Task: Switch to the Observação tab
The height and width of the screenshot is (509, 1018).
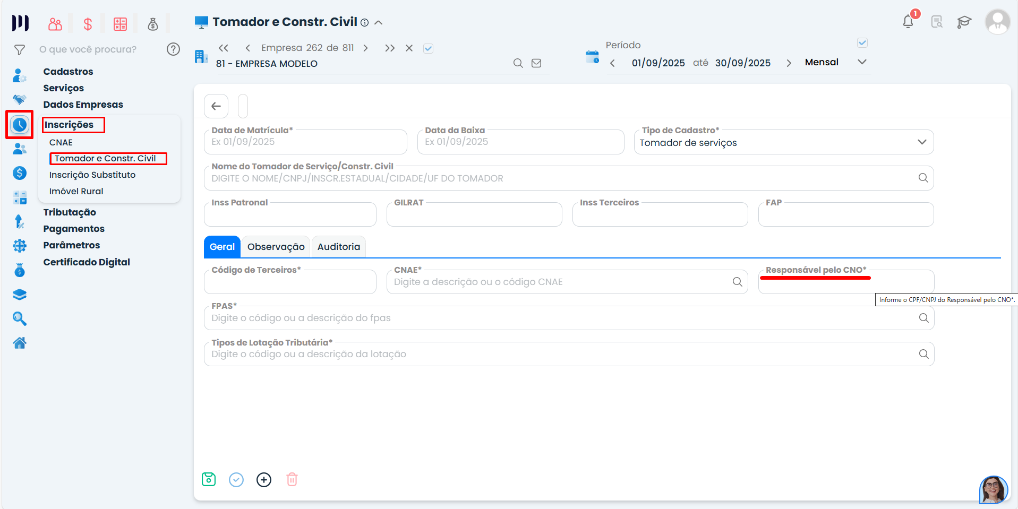Action: click(x=276, y=247)
